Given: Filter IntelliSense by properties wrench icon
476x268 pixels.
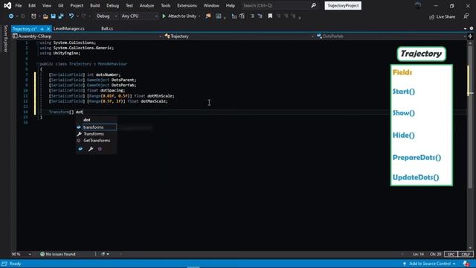Looking at the screenshot, I should pyautogui.click(x=91, y=149).
